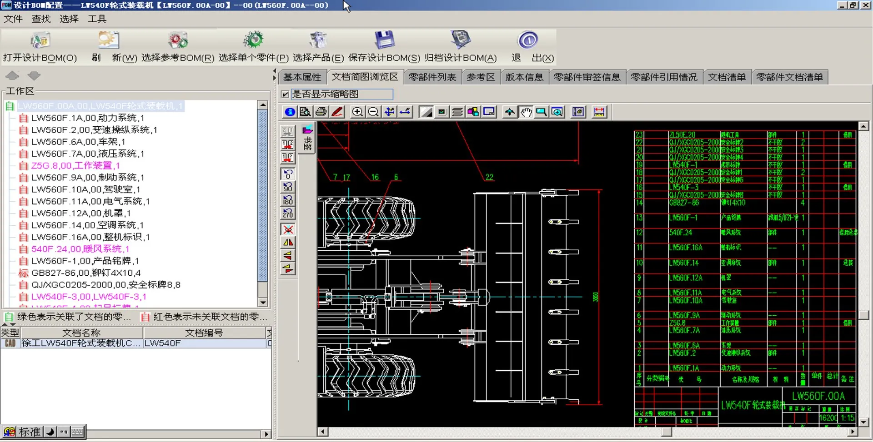Rotate drawing to 90 degrees

(x=288, y=187)
